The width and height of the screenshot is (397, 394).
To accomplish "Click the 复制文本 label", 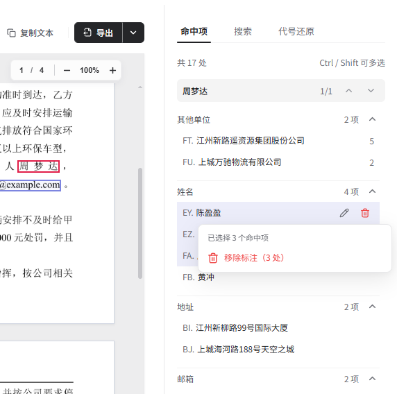I will coord(37,33).
